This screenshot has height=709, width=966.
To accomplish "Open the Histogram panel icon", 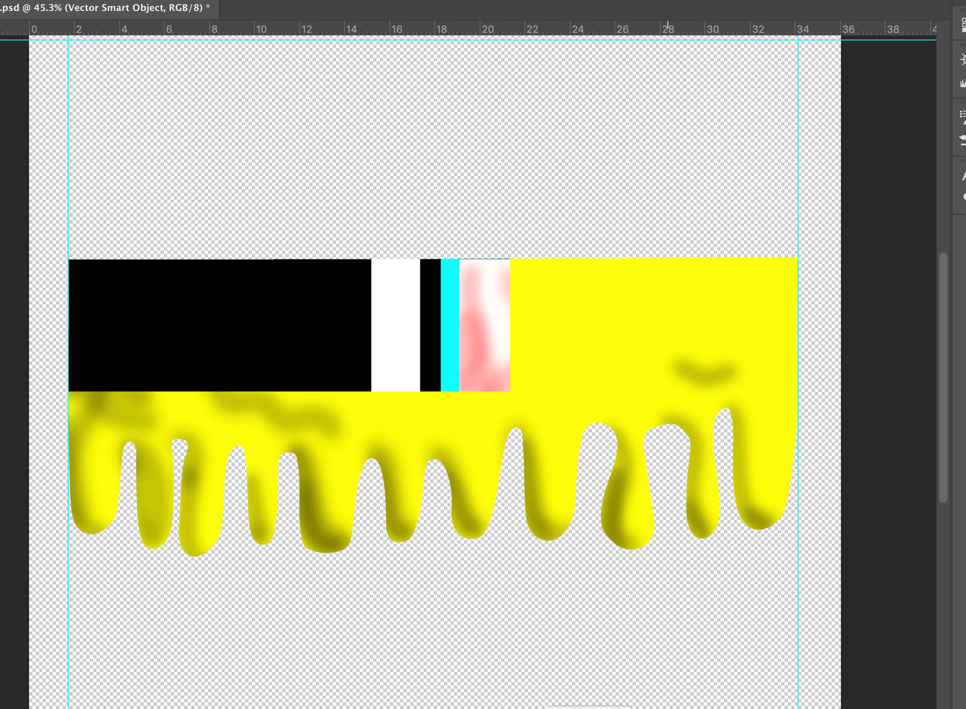I will (963, 83).
